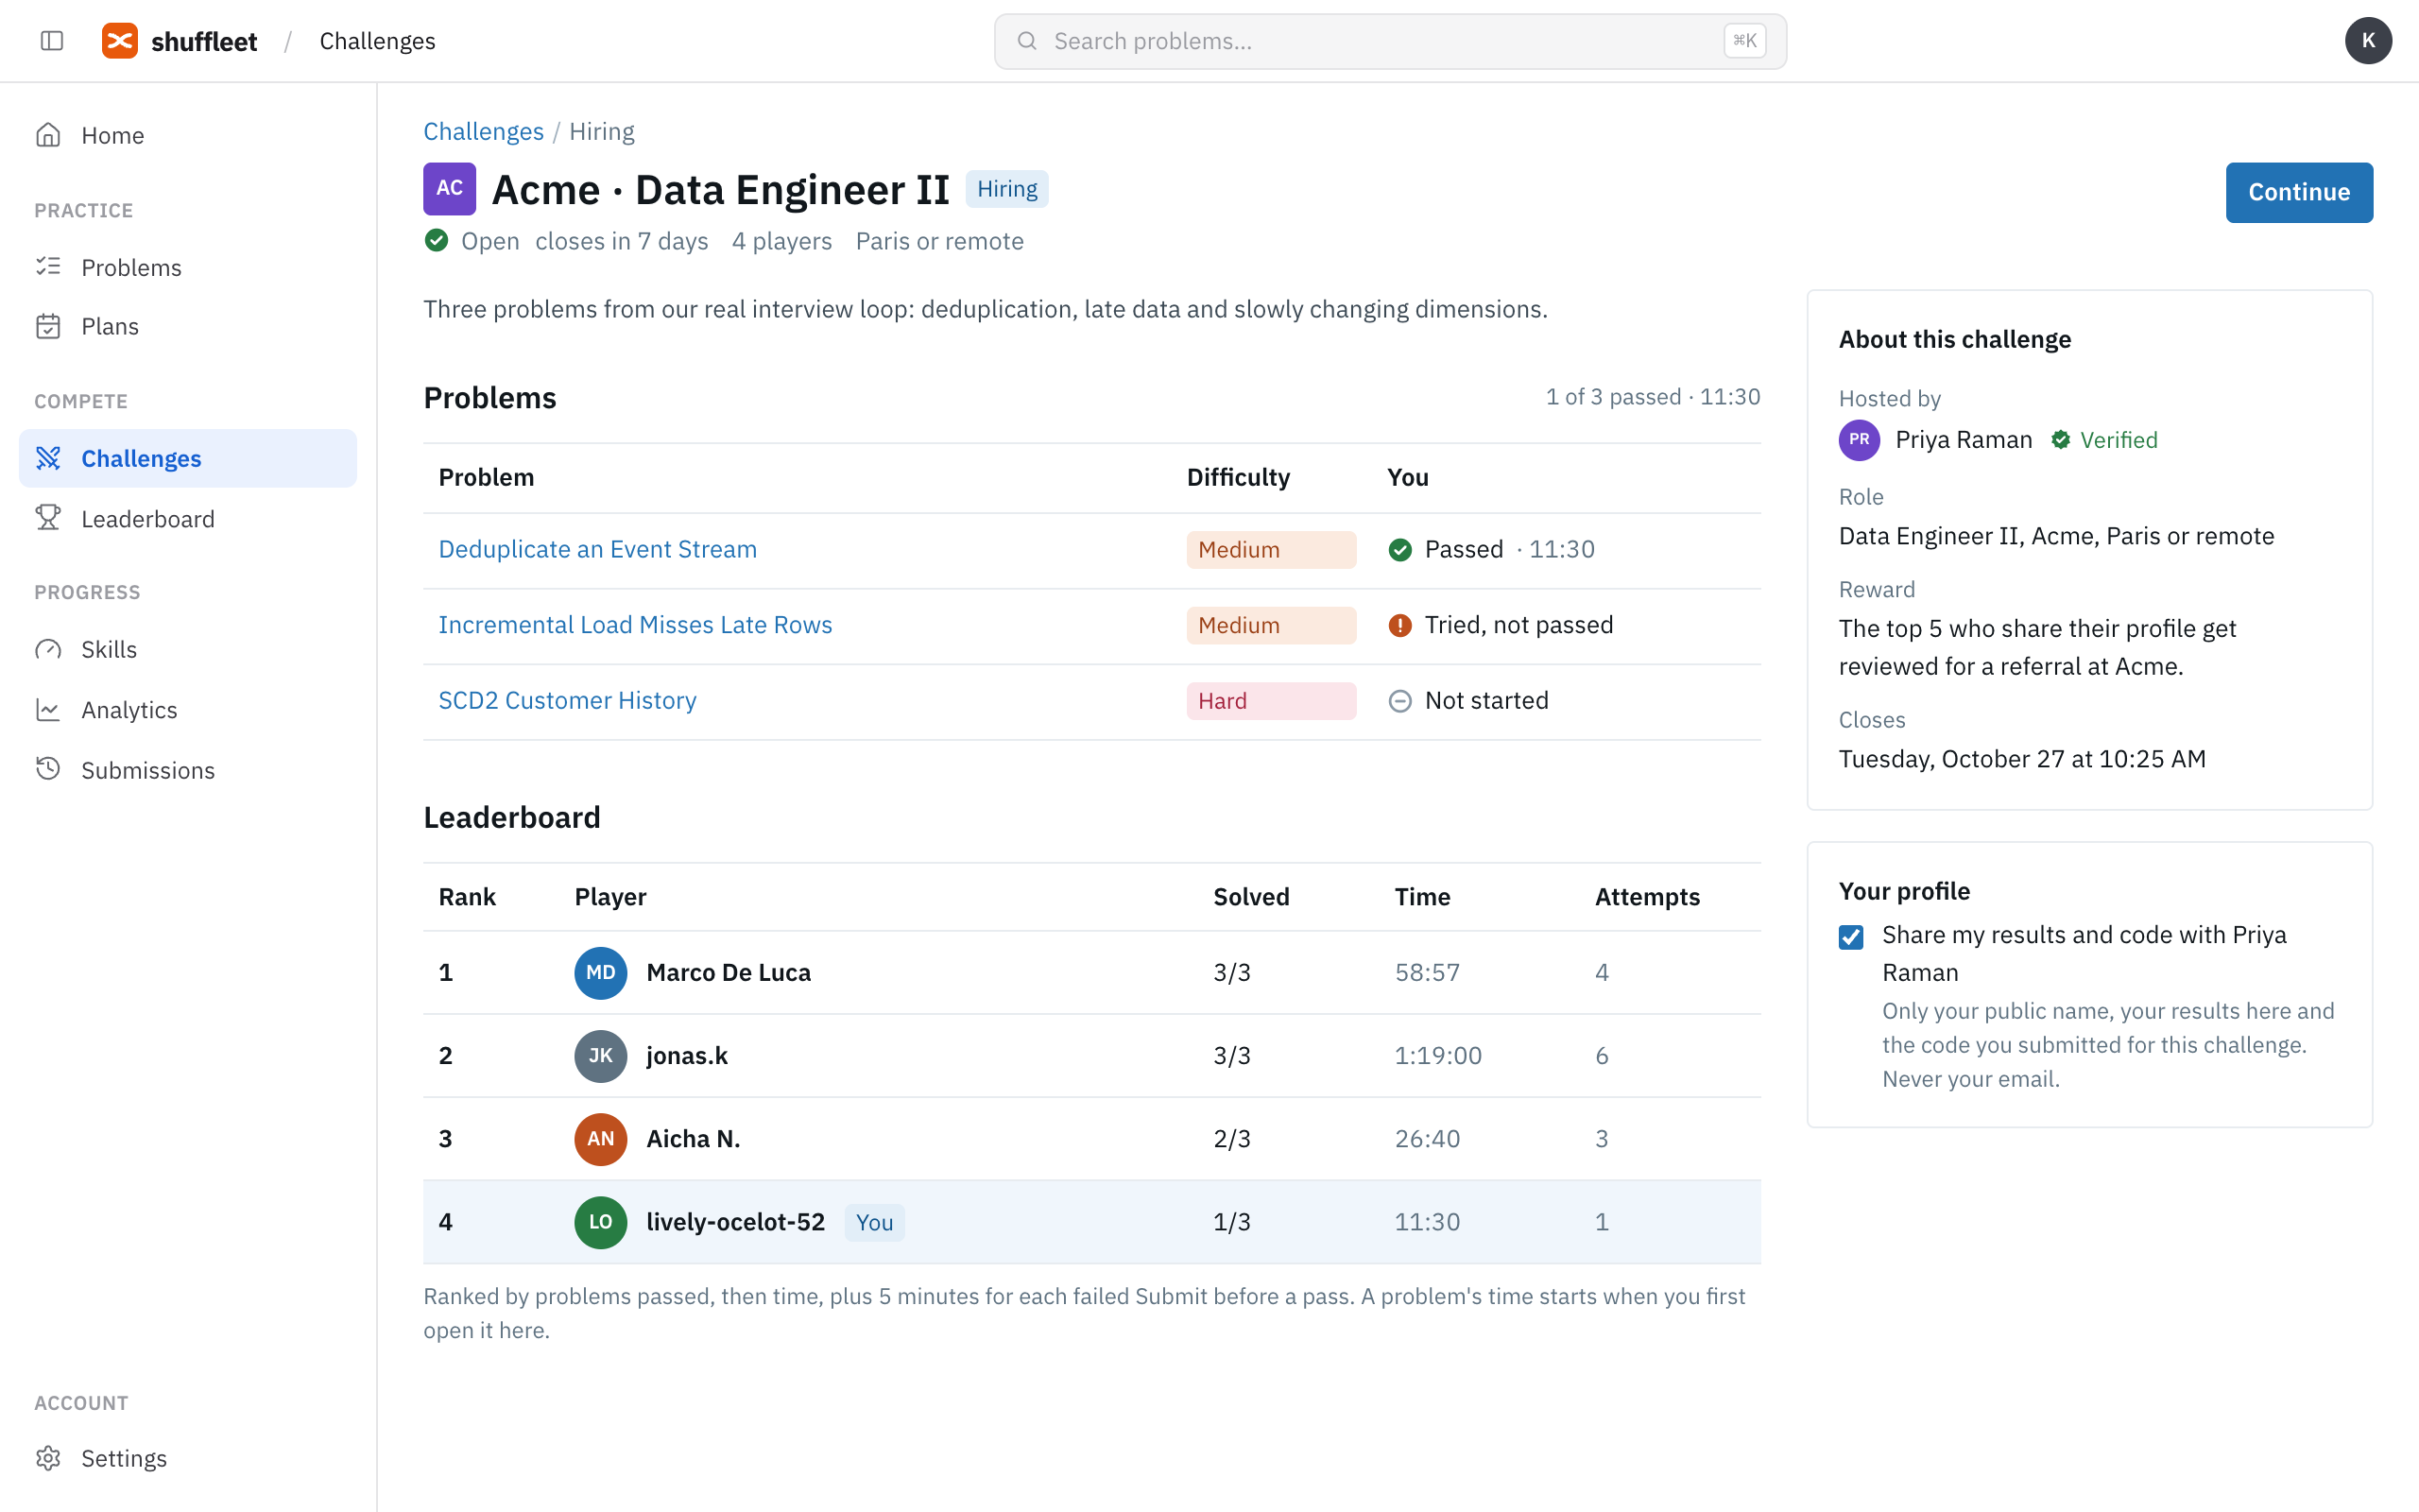Click the Tried, not passed warning icon

1400,625
